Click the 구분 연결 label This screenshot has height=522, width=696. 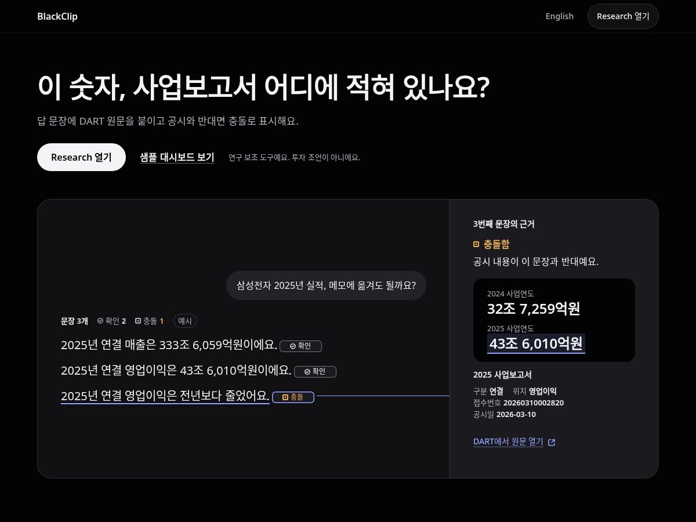coord(488,391)
